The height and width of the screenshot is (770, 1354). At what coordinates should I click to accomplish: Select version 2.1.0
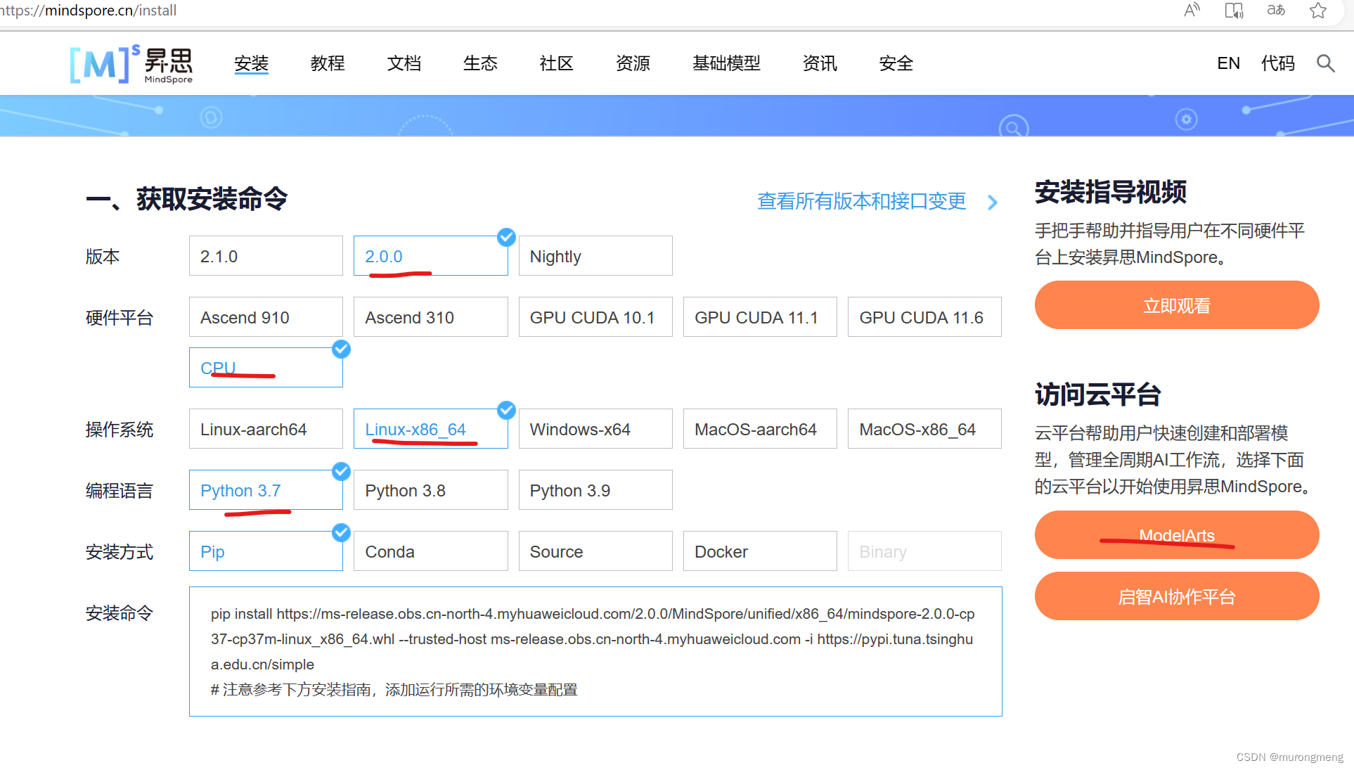tap(265, 255)
